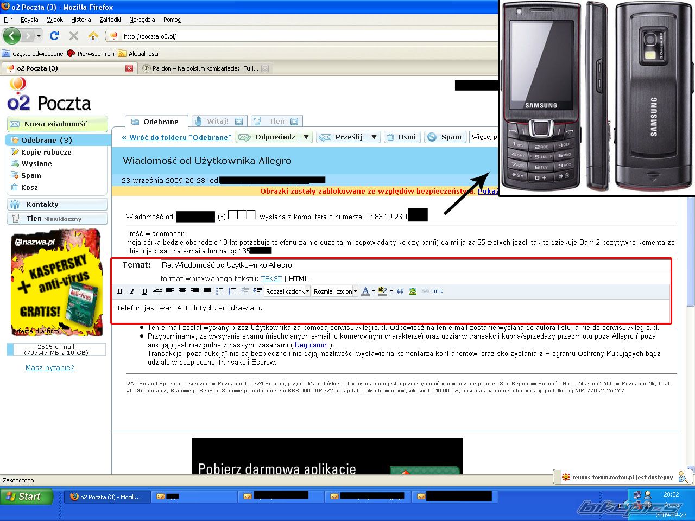
Task: Toggle underline formatting in the reply editor
Action: tap(144, 291)
